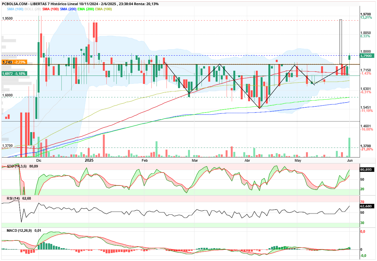
Task: Select the Mar month marker on time axis
Action: point(195,160)
